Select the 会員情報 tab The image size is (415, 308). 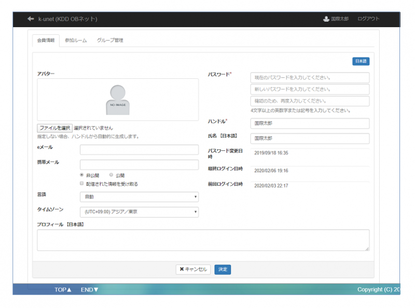(x=46, y=40)
